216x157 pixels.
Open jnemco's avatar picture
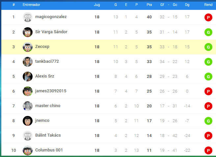pyautogui.click(x=28, y=121)
